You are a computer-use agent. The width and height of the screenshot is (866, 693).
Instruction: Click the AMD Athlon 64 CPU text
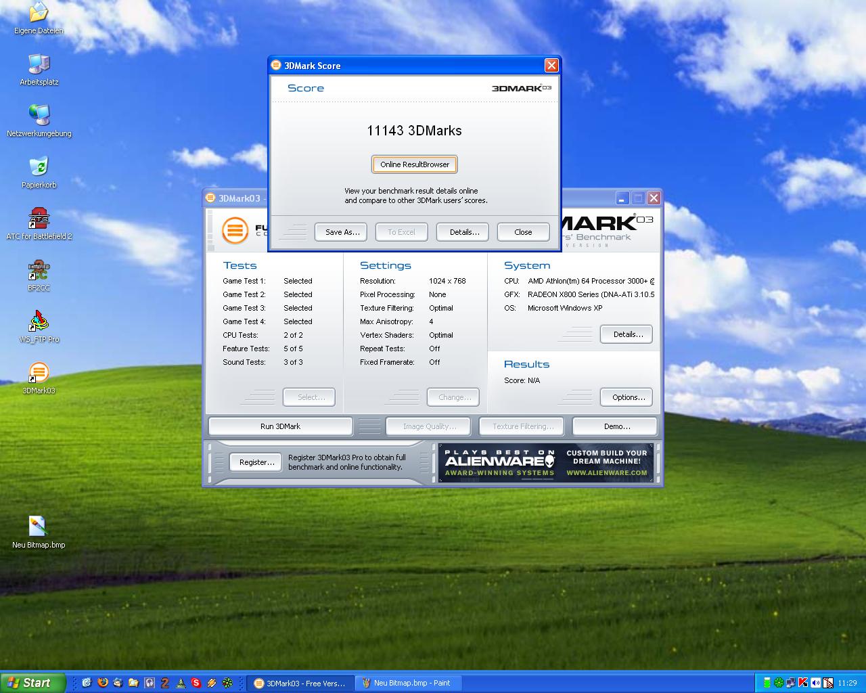click(591, 281)
